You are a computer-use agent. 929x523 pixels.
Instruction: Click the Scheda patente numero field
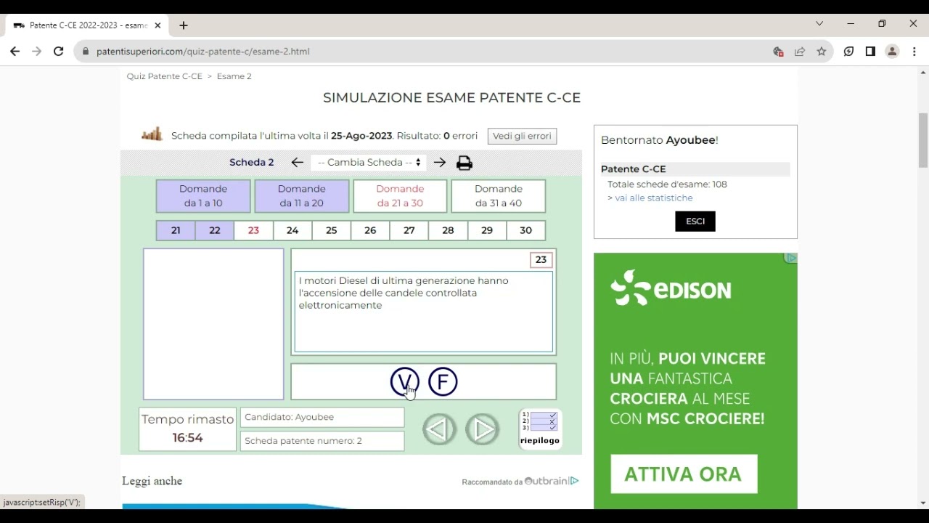coord(322,441)
